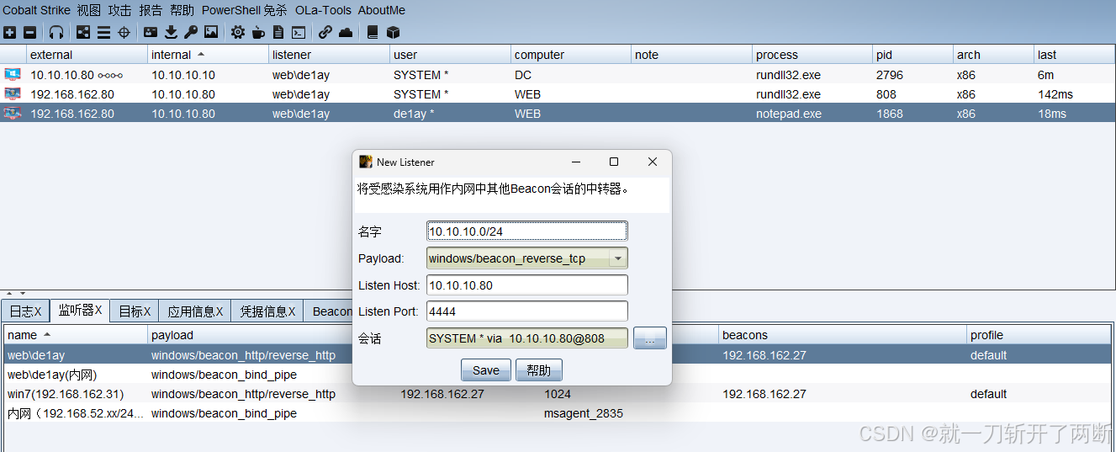Viewport: 1116px width, 452px height.
Task: Click the Listen Port input field
Action: click(x=527, y=311)
